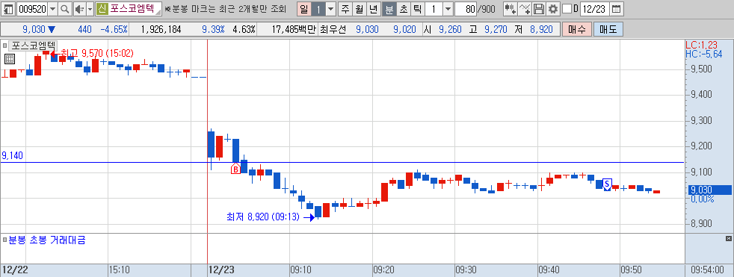Click the HC:-5.64 indicator

(703, 54)
